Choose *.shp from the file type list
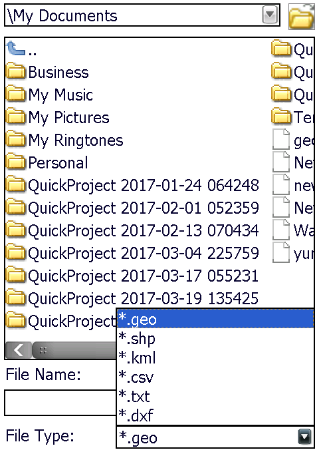Viewport: 319px width, 462px height. coord(215,339)
